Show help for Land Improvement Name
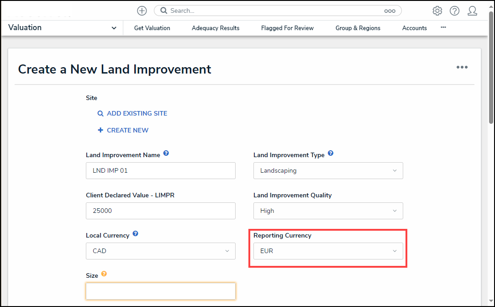Image resolution: width=495 pixels, height=307 pixels. point(166,153)
